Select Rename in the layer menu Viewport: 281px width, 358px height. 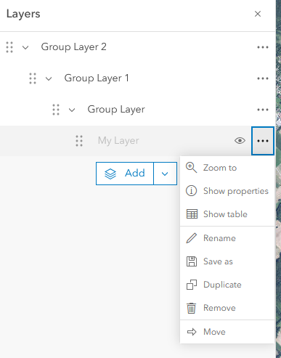[x=227, y=238]
